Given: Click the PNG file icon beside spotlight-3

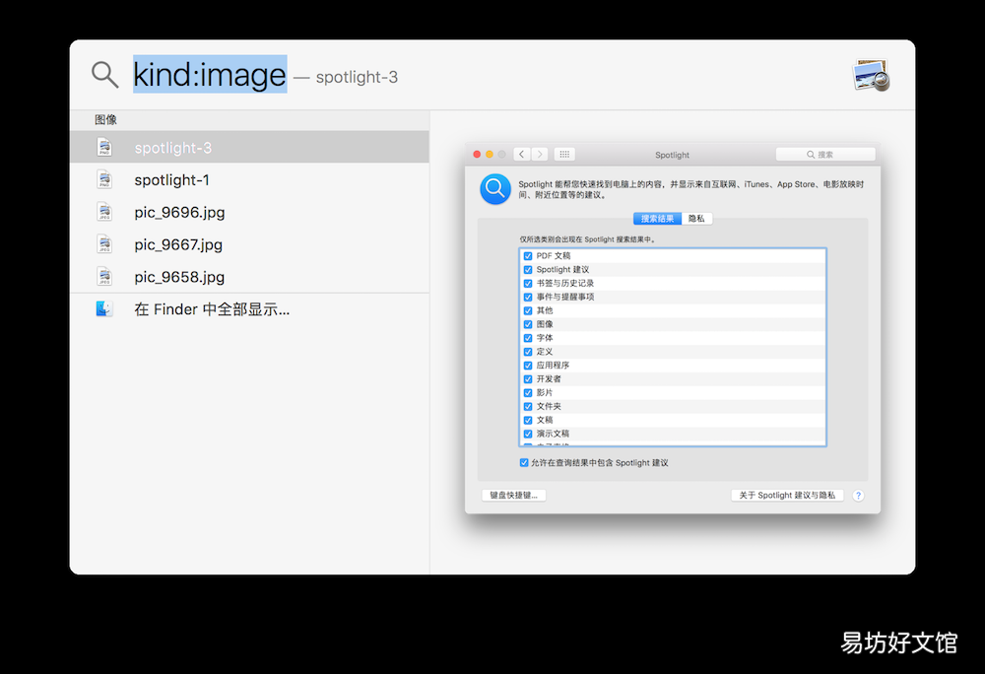Looking at the screenshot, I should click(x=104, y=147).
